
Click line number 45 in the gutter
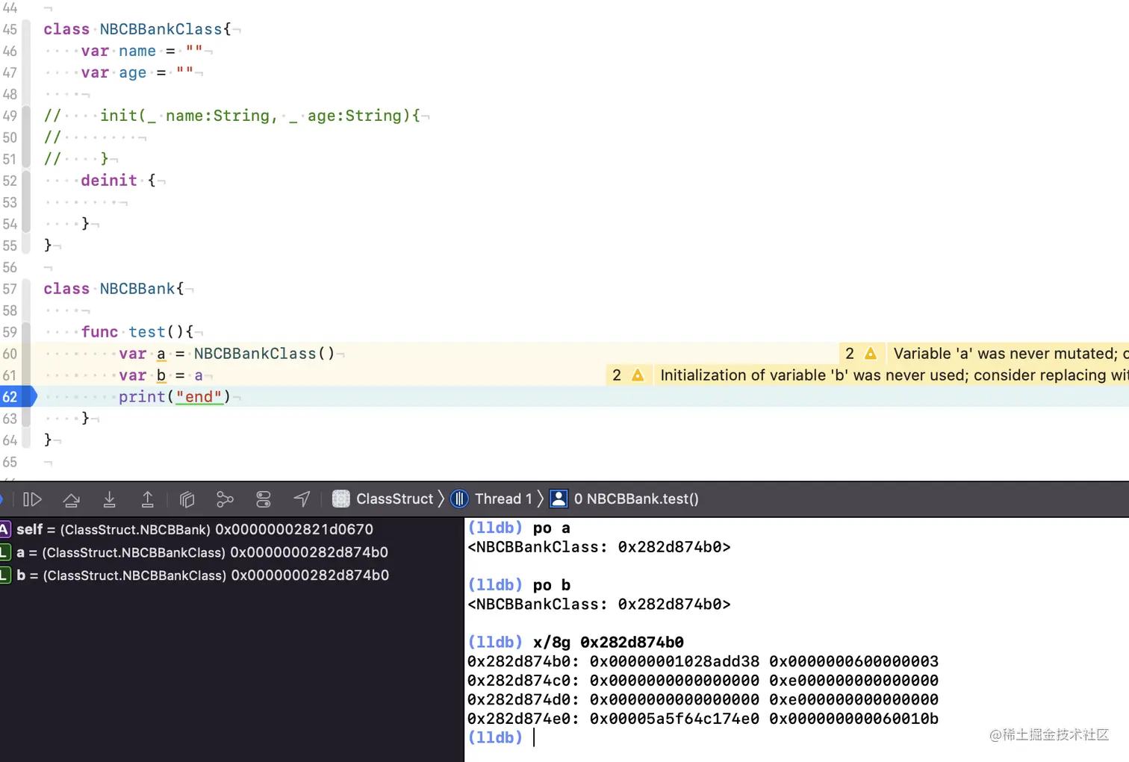click(10, 30)
